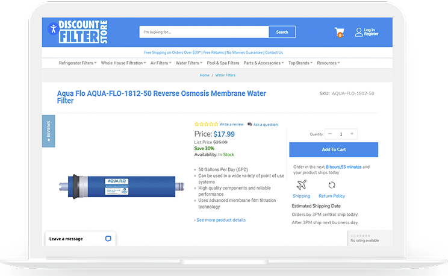This screenshot has width=448, height=276.
Task: Expand the Whole House Filtration menu
Action: 123,63
